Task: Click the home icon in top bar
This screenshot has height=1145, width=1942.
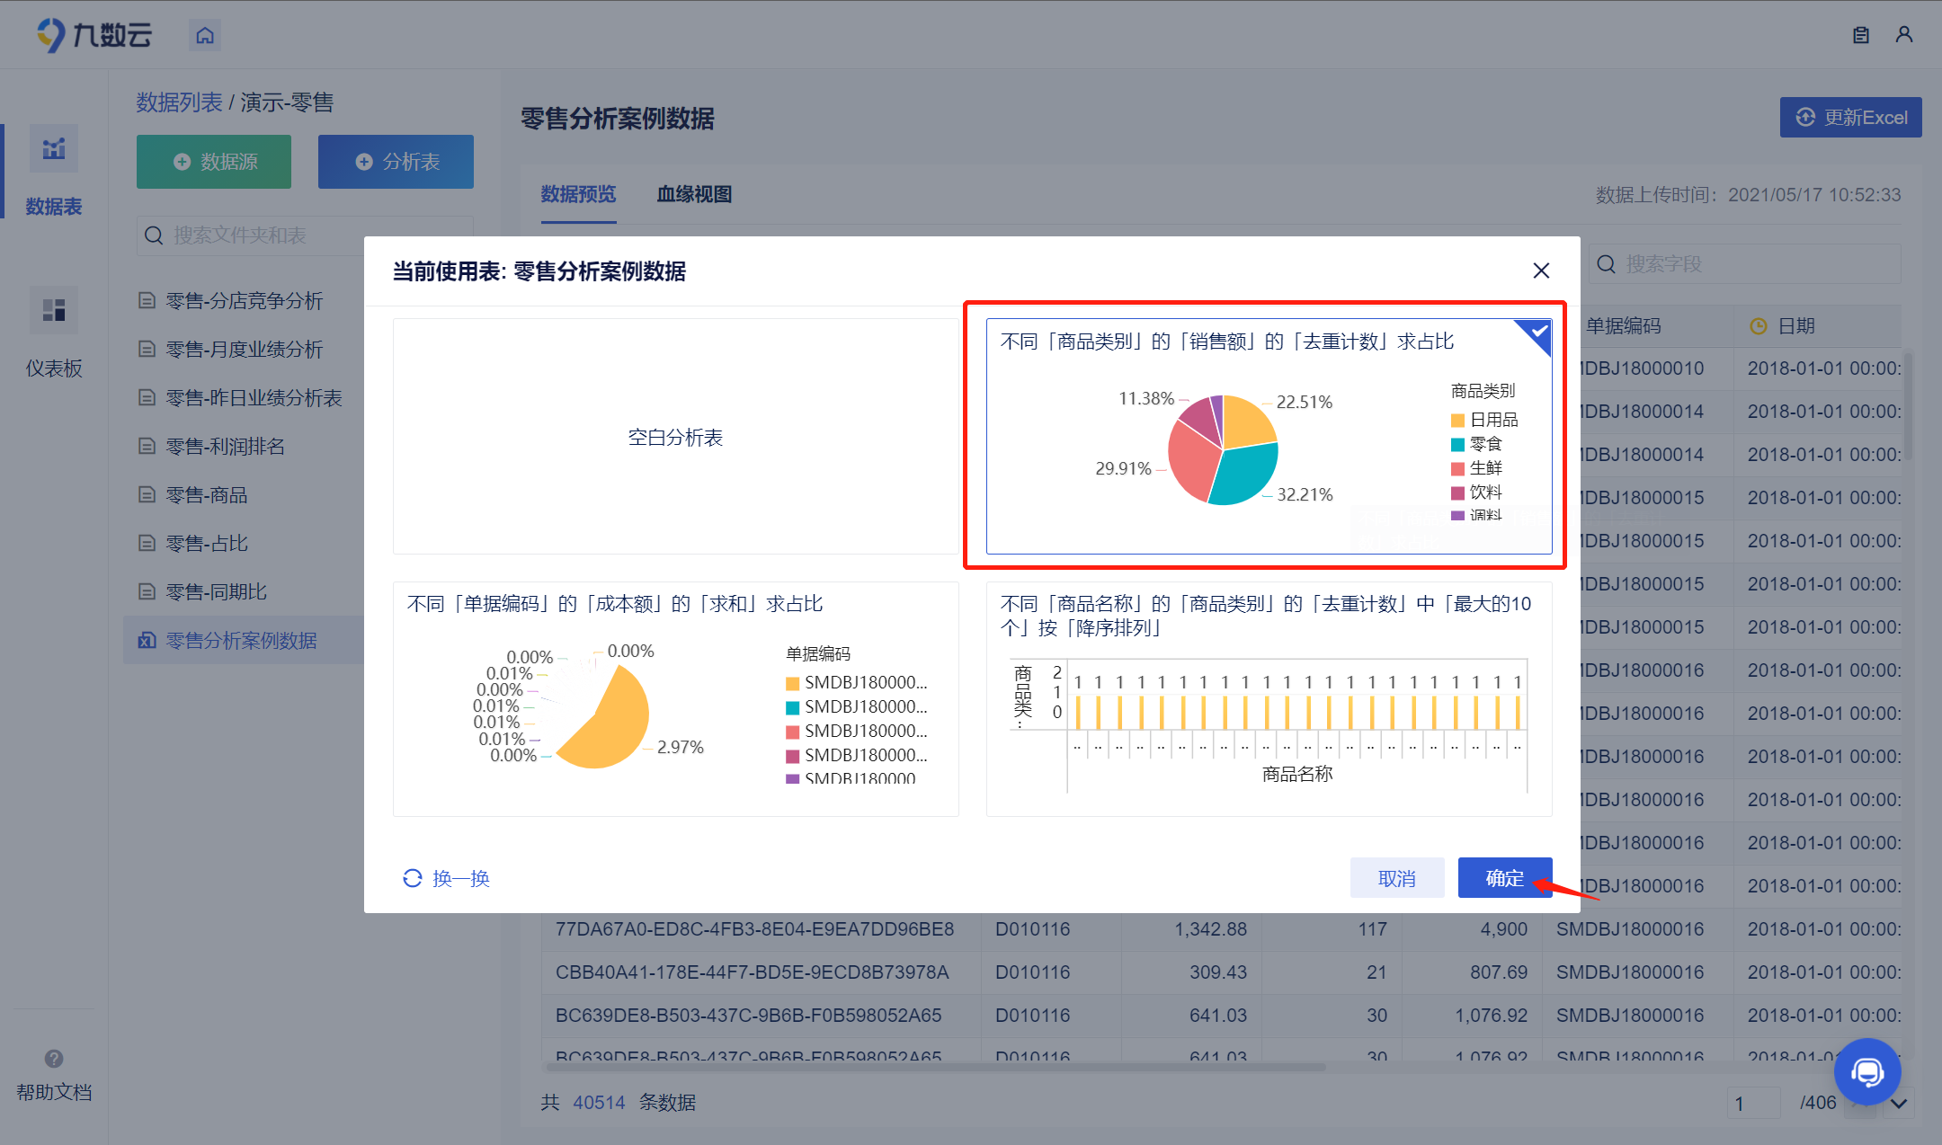Action: 205,36
